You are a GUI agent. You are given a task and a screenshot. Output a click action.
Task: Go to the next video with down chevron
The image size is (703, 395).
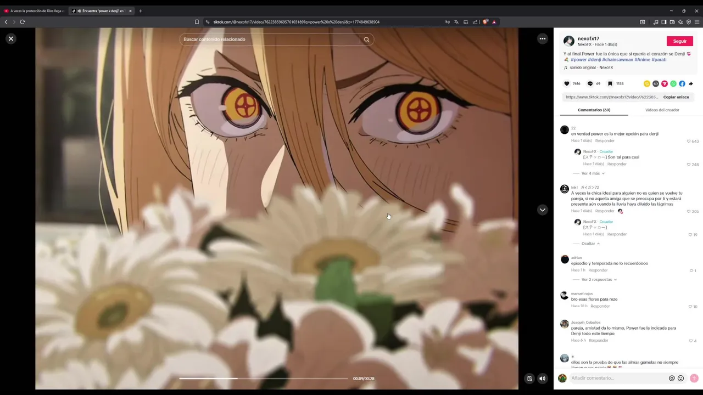tap(543, 210)
